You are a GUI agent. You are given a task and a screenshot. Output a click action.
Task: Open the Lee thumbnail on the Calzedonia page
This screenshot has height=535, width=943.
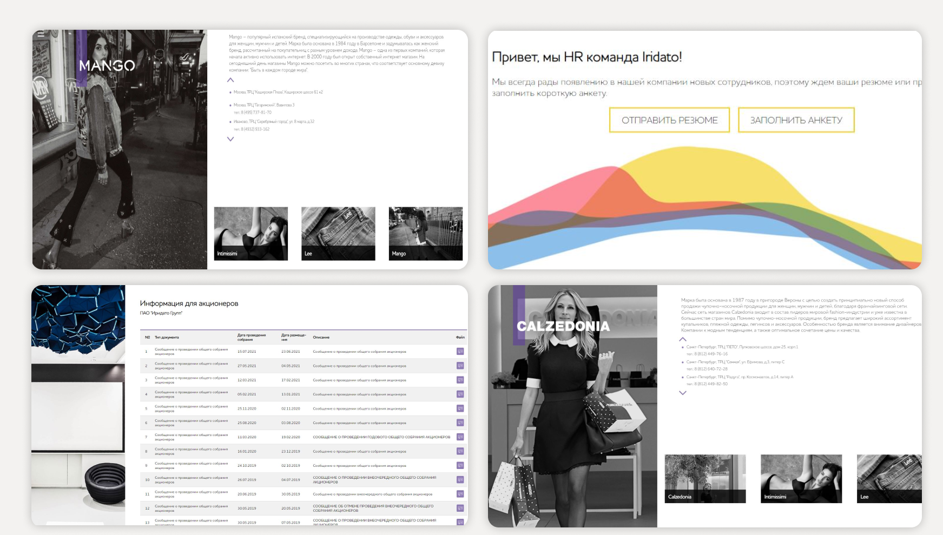(x=889, y=479)
